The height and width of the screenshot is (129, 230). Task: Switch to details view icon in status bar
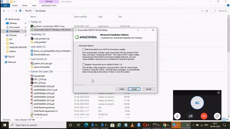224,120
